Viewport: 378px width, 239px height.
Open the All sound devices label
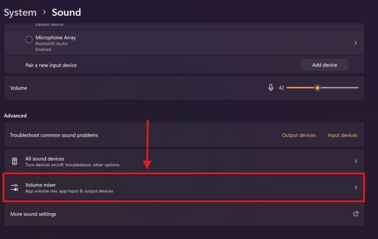[x=44, y=159]
